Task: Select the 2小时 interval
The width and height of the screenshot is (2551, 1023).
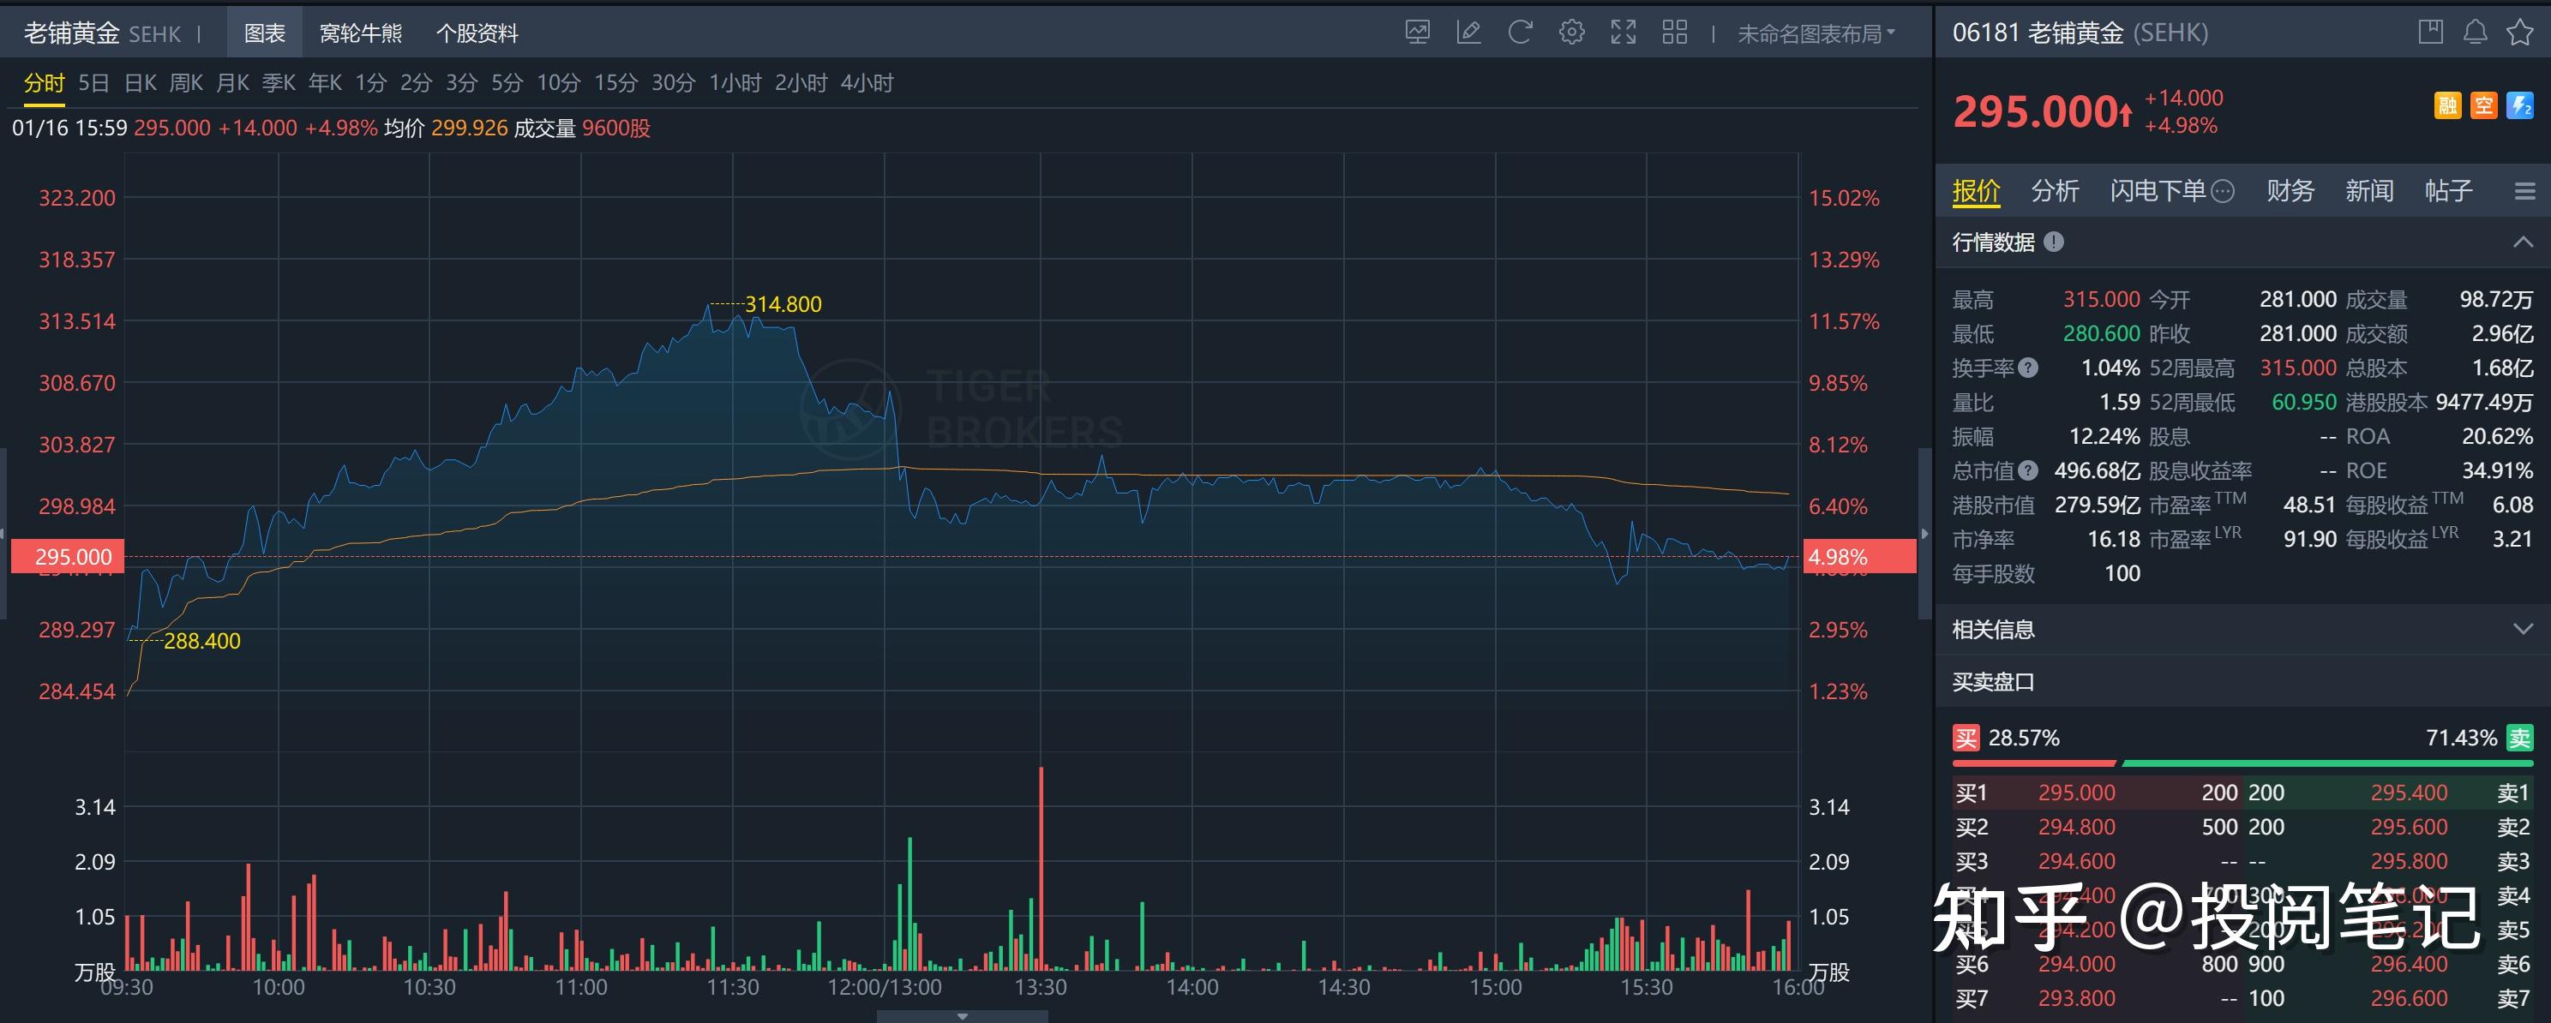Action: click(x=801, y=83)
